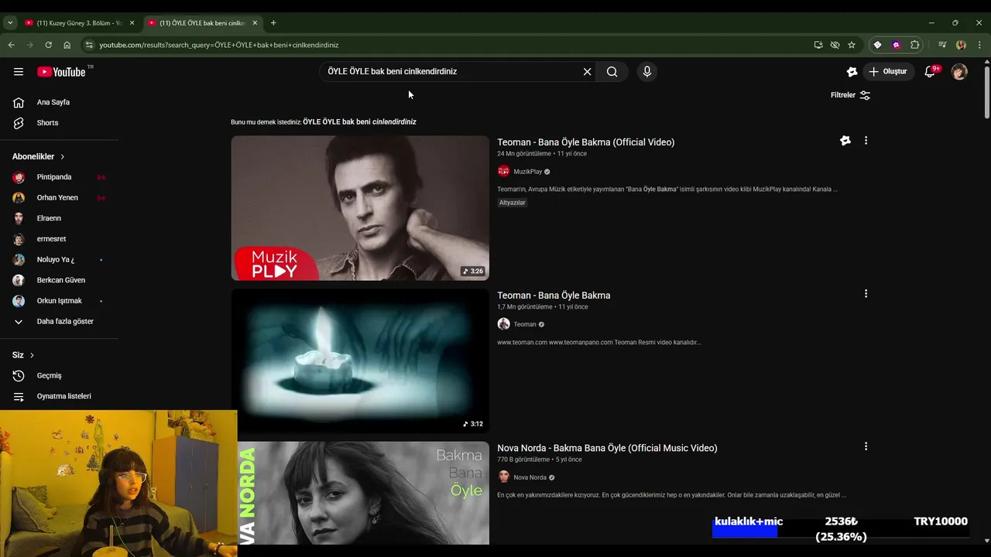Click the magnifier search button
The height and width of the screenshot is (557, 991).
pos(612,71)
